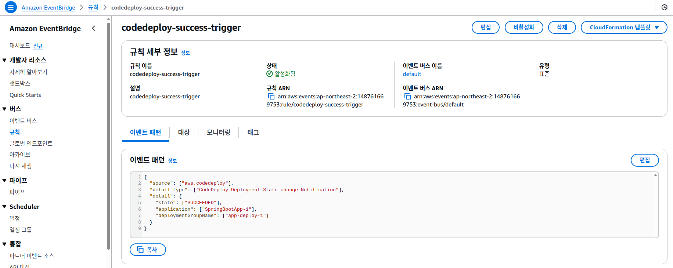Viewport: 673px width, 268px height.
Task: Collapse the 통합 section
Action: (x=4, y=244)
